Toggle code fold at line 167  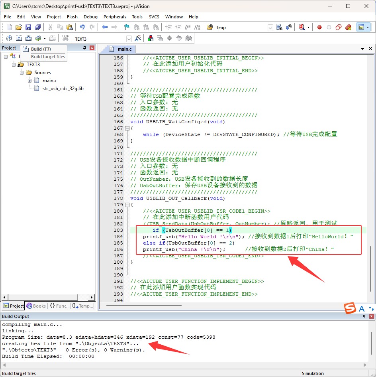[127, 128]
